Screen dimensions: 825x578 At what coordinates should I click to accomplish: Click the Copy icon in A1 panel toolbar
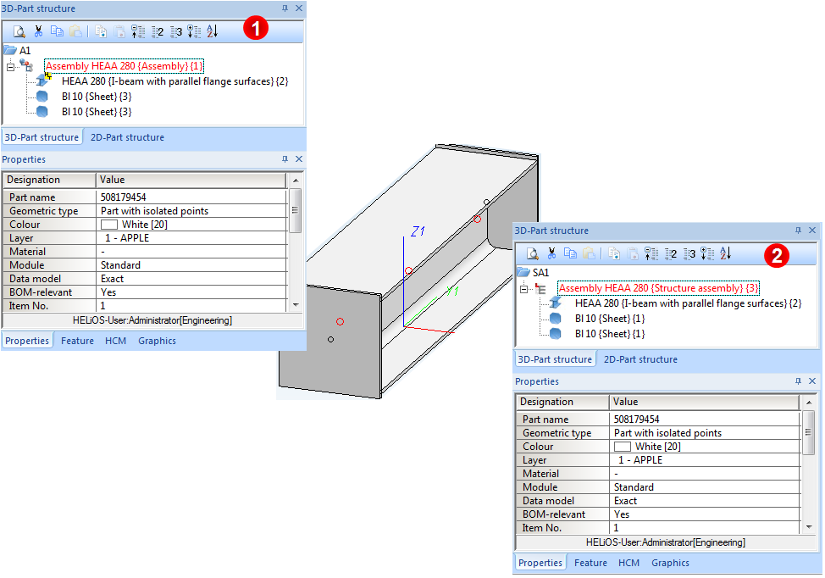tap(57, 31)
